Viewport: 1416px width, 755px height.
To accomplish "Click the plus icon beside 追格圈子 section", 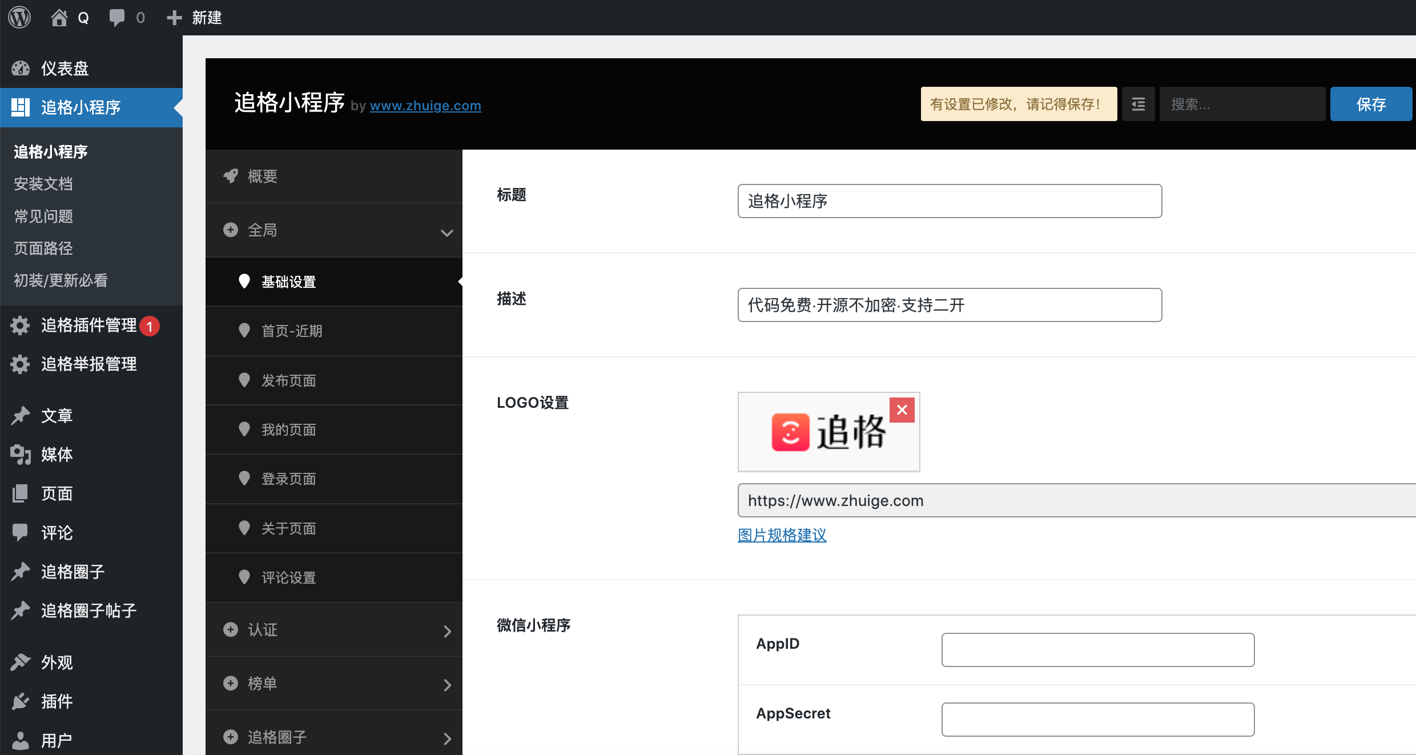I will pyautogui.click(x=231, y=737).
